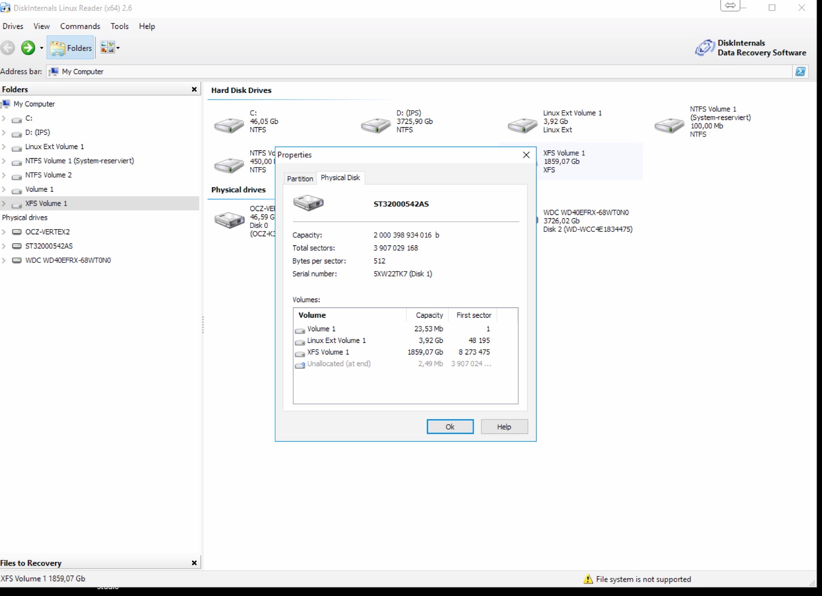Image resolution: width=822 pixels, height=596 pixels.
Task: Open the Drives menu
Action: click(x=13, y=26)
